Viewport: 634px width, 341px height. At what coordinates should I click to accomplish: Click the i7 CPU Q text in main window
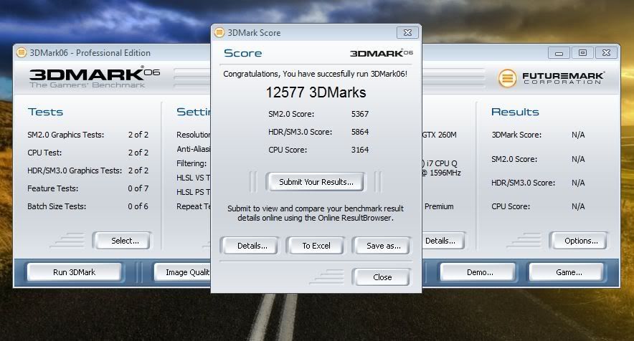(440, 163)
